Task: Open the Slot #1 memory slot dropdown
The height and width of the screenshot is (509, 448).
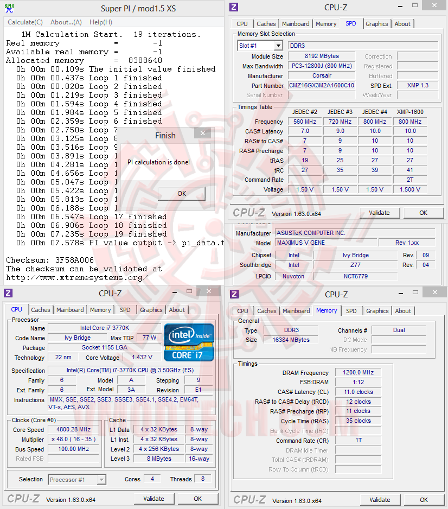Action: (x=260, y=46)
